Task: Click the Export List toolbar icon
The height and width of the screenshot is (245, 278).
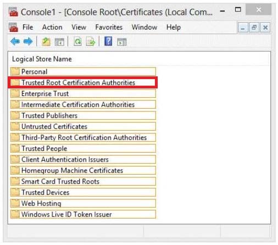Action: pyautogui.click(x=91, y=42)
